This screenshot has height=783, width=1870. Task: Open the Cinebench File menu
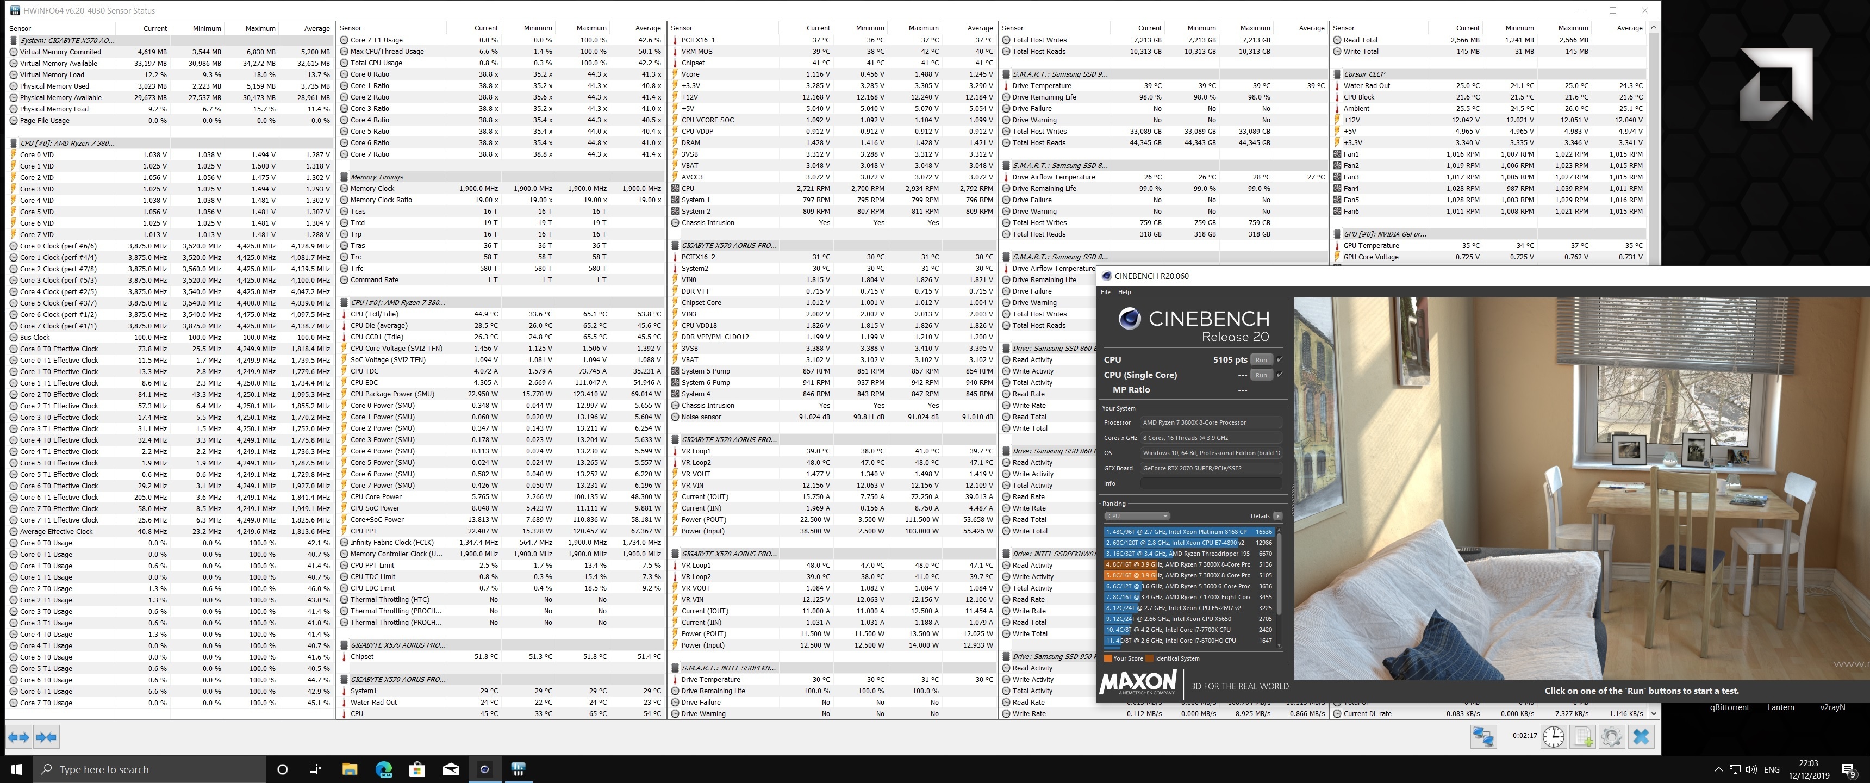pyautogui.click(x=1106, y=292)
